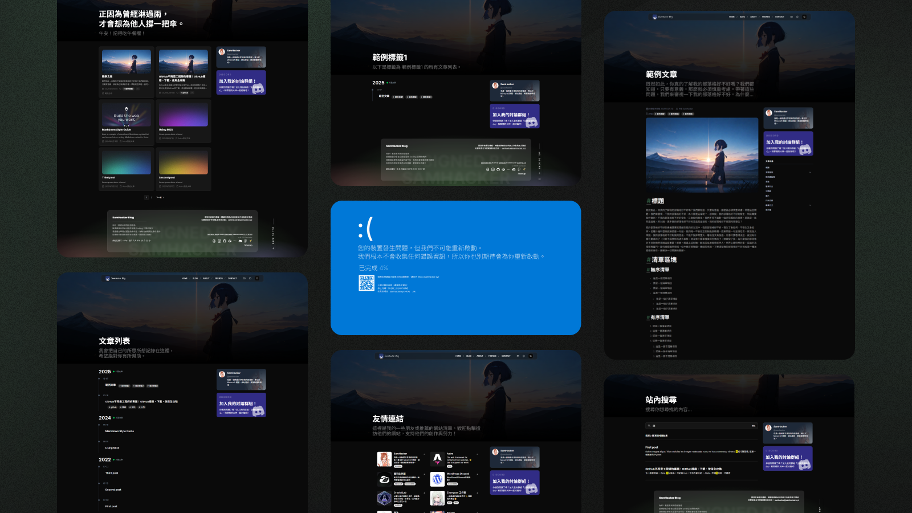Open First post entry in 文章列表 list
The height and width of the screenshot is (513, 912).
pos(111,506)
